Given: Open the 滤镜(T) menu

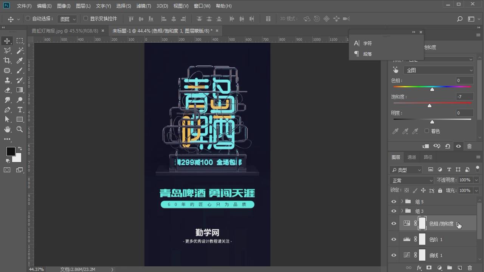Looking at the screenshot, I should [x=143, y=6].
